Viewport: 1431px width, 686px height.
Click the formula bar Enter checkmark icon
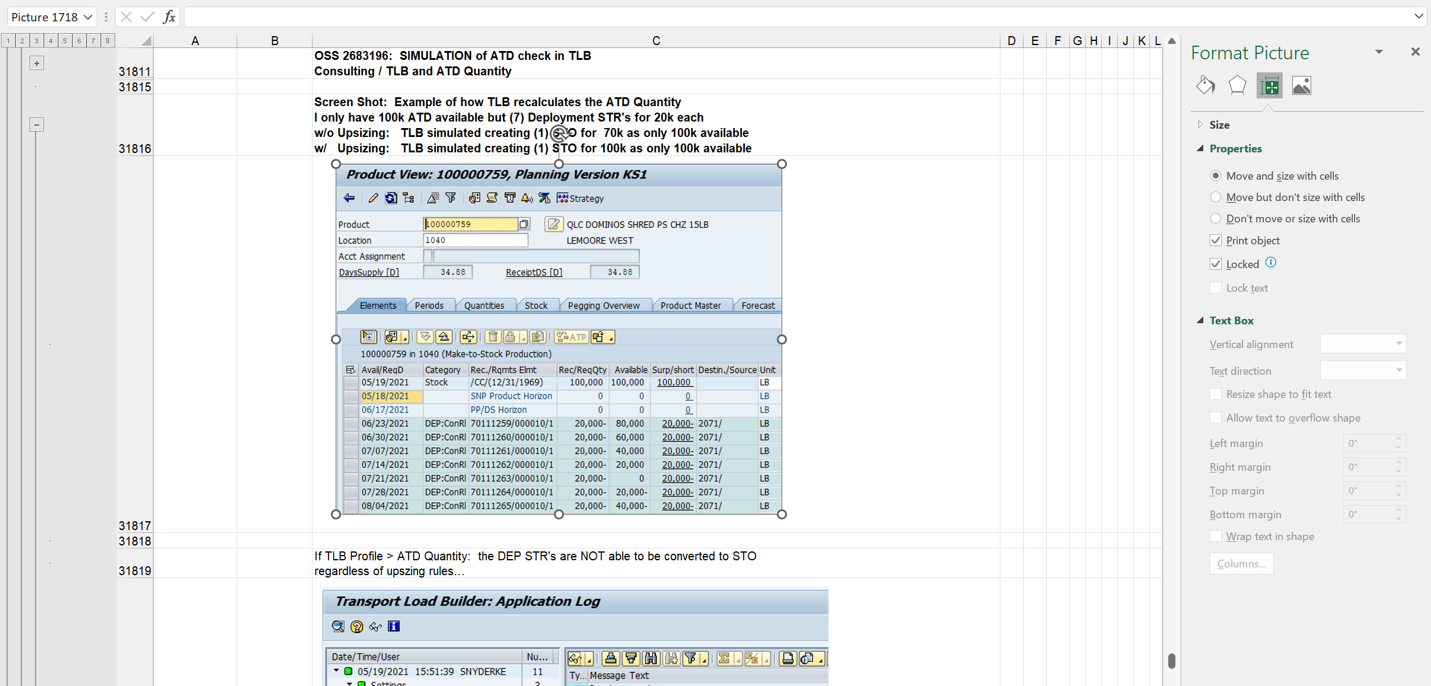(147, 17)
